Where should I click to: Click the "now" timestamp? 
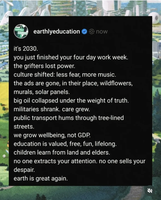coord(102,32)
